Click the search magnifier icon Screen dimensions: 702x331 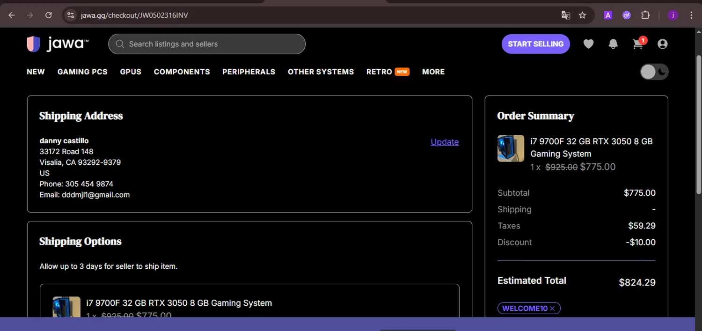point(120,44)
